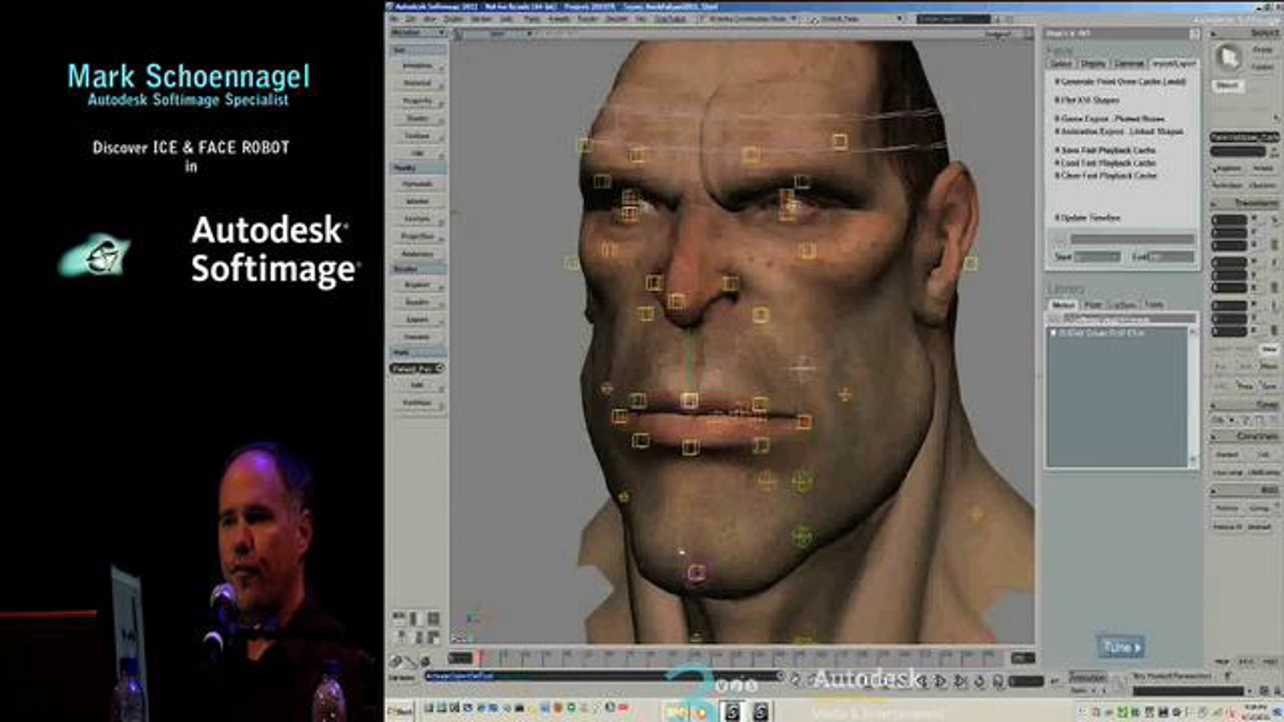
Task: Select the nose tip control marker on the face
Action: (676, 301)
